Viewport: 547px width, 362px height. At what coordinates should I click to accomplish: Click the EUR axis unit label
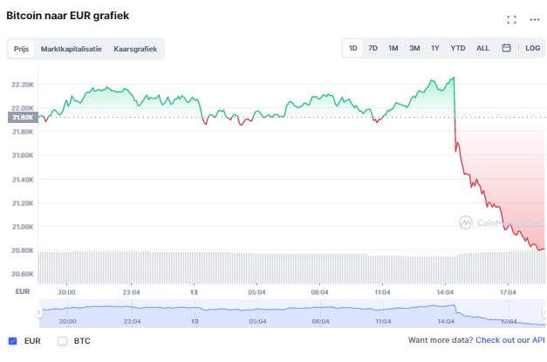(23, 291)
